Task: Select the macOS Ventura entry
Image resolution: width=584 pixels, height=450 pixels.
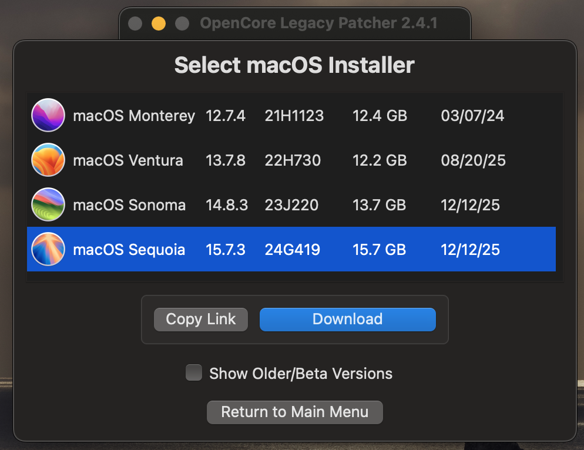Action: (x=291, y=160)
